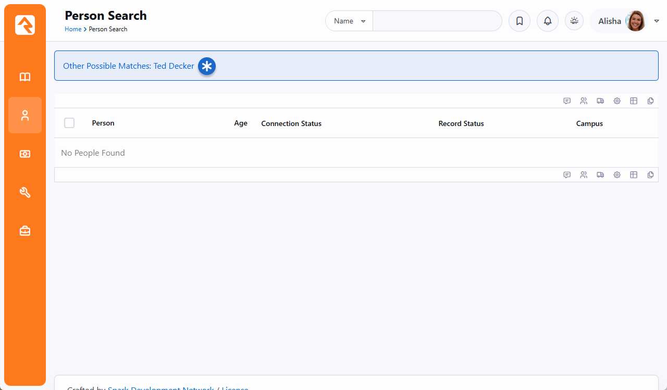Click into the person search text field
The height and width of the screenshot is (390, 667).
(437, 21)
